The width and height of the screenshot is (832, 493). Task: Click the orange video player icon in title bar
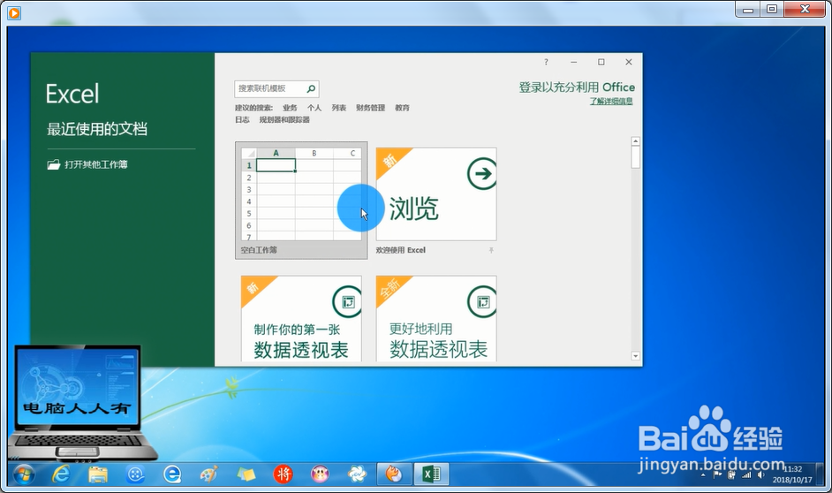(x=14, y=12)
